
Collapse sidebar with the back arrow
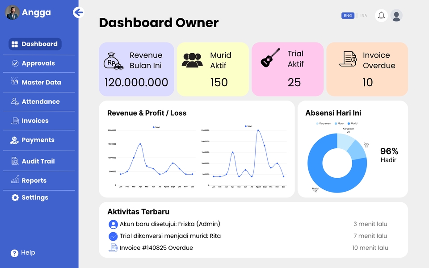(x=79, y=13)
